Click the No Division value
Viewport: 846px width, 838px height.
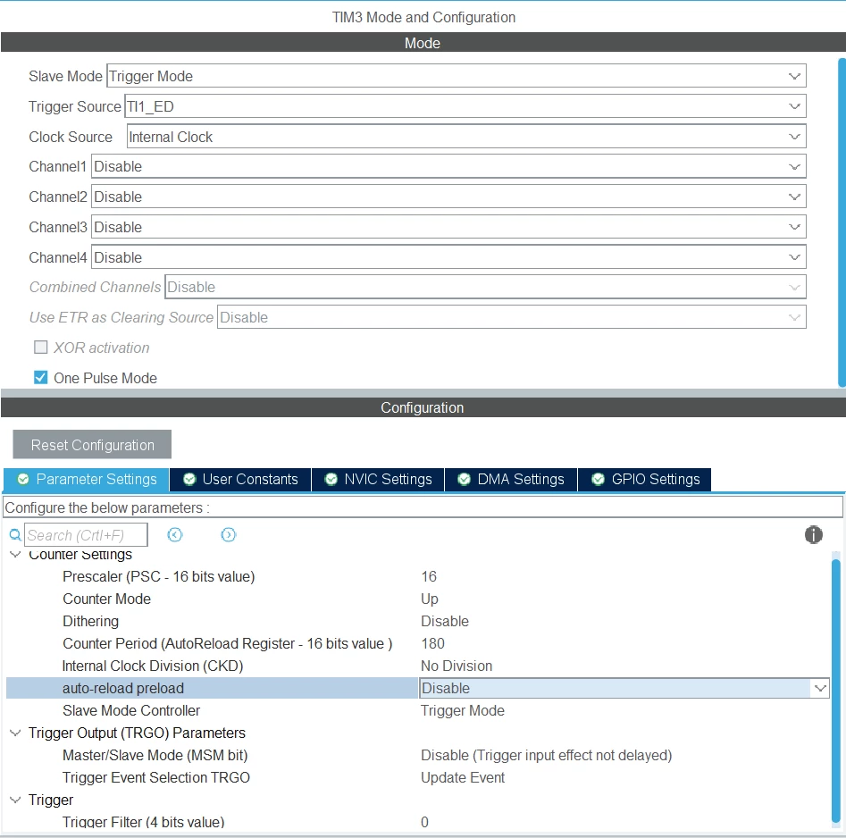pos(457,666)
